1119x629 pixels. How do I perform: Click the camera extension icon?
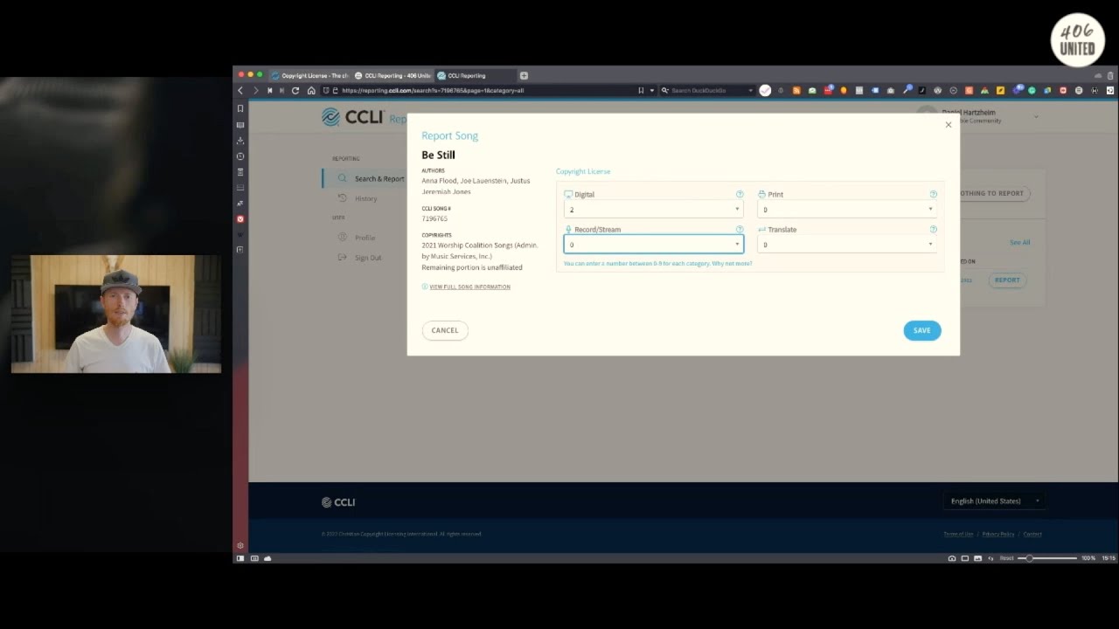point(891,90)
